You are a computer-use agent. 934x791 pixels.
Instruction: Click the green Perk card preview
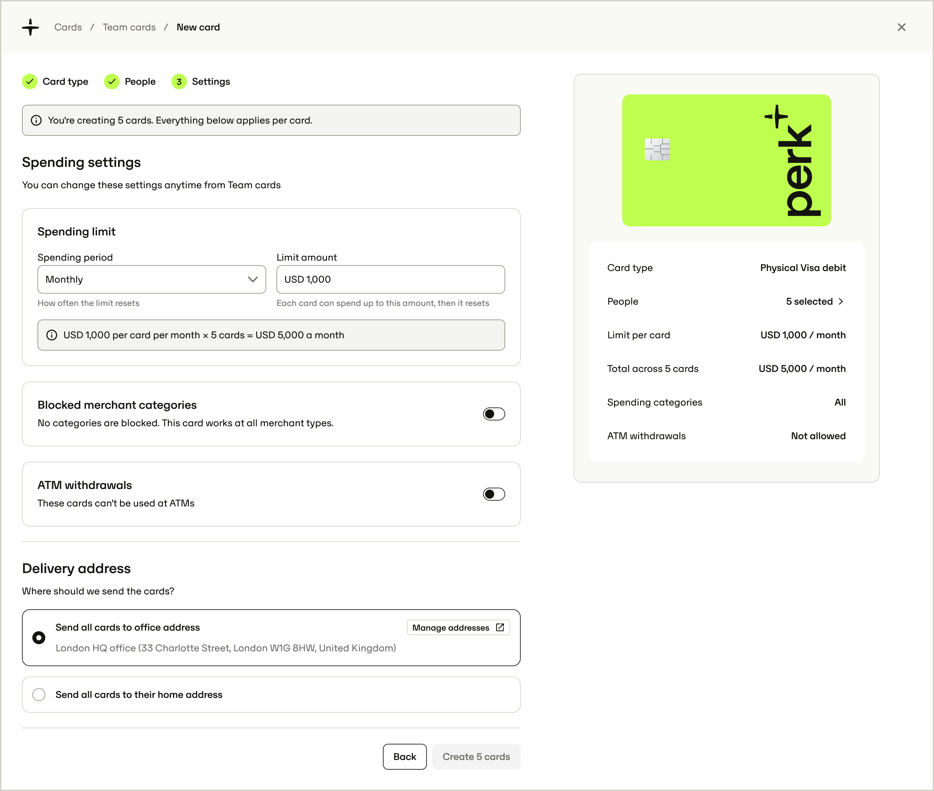point(726,160)
